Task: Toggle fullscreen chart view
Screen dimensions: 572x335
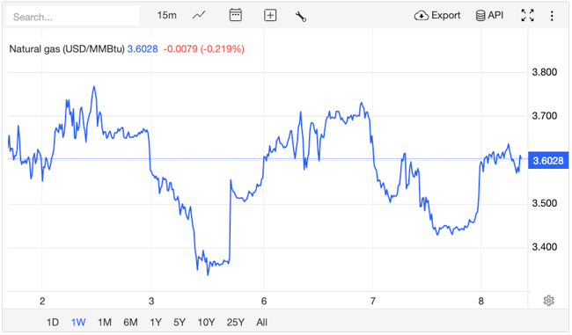Action: [x=527, y=15]
